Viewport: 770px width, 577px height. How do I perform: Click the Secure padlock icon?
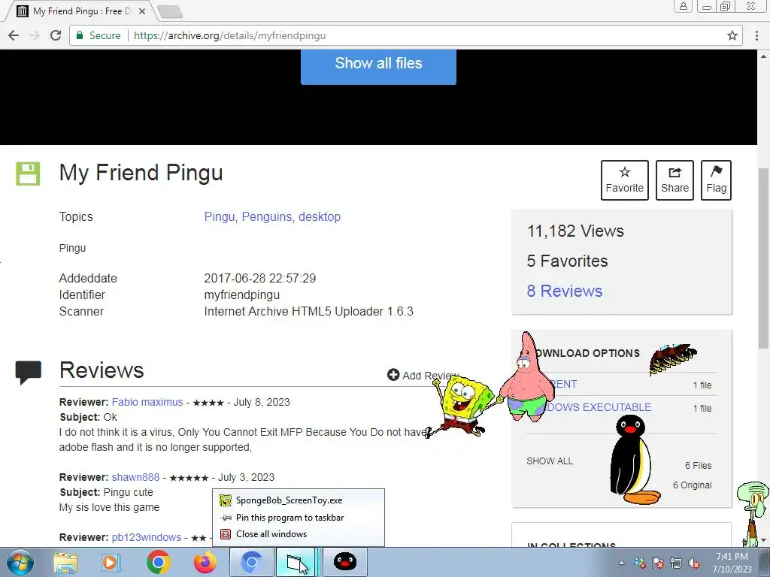tap(80, 35)
